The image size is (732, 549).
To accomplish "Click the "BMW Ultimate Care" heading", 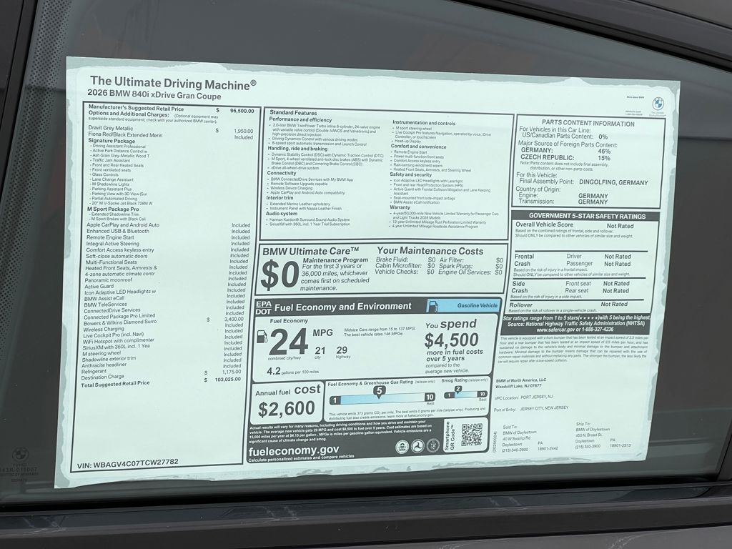I will pos(310,251).
